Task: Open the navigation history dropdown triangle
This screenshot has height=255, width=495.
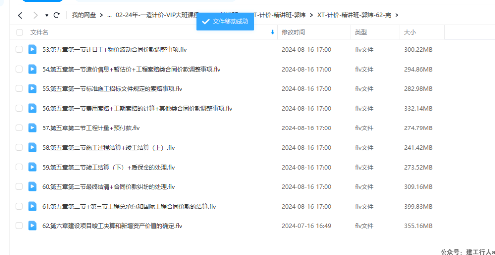Action: tap(47, 15)
